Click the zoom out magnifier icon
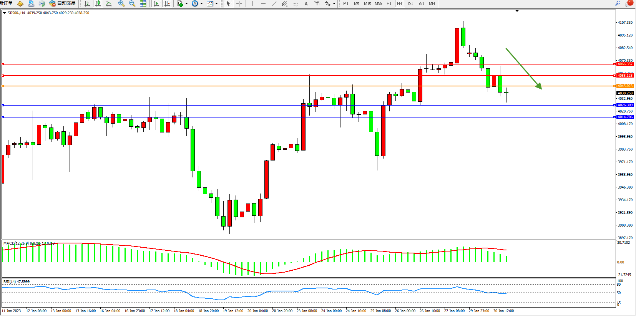Screen dimensions: 636x316 click(132, 3)
